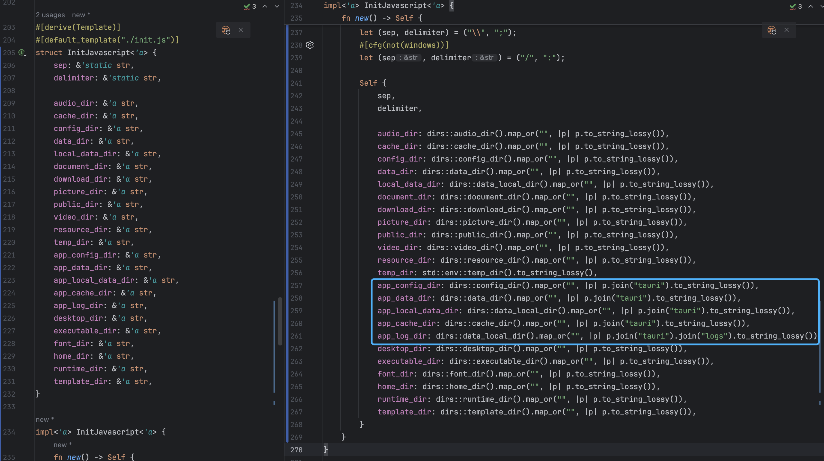The width and height of the screenshot is (824, 461).
Task: Jump to previous highlighted problem in right pane
Action: [810, 6]
